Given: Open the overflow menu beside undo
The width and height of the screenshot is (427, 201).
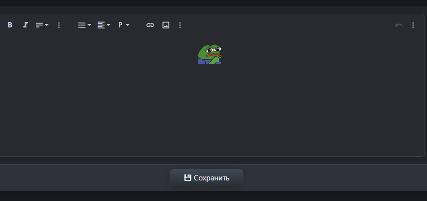Looking at the screenshot, I should click(x=413, y=25).
